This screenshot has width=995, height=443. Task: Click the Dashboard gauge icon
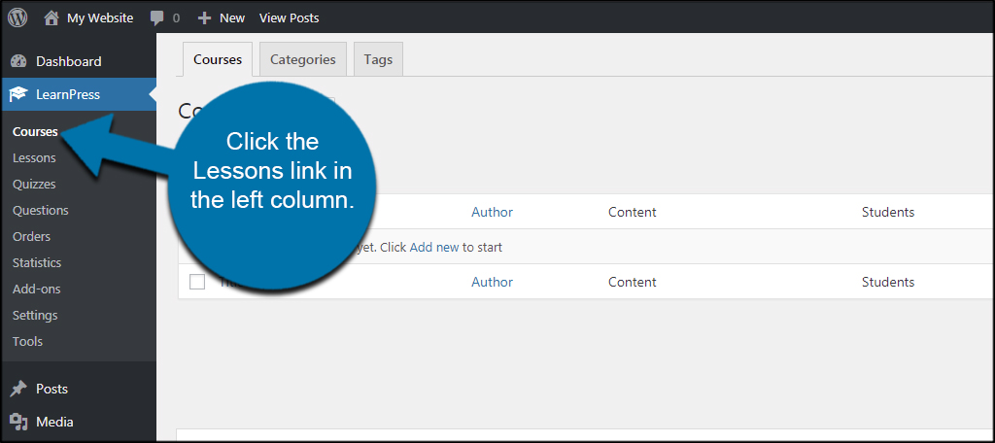point(17,61)
